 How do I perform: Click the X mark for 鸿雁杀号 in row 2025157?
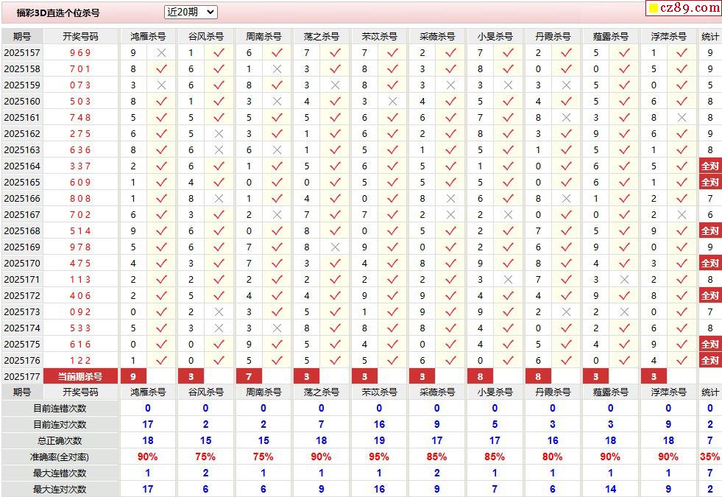(x=161, y=53)
